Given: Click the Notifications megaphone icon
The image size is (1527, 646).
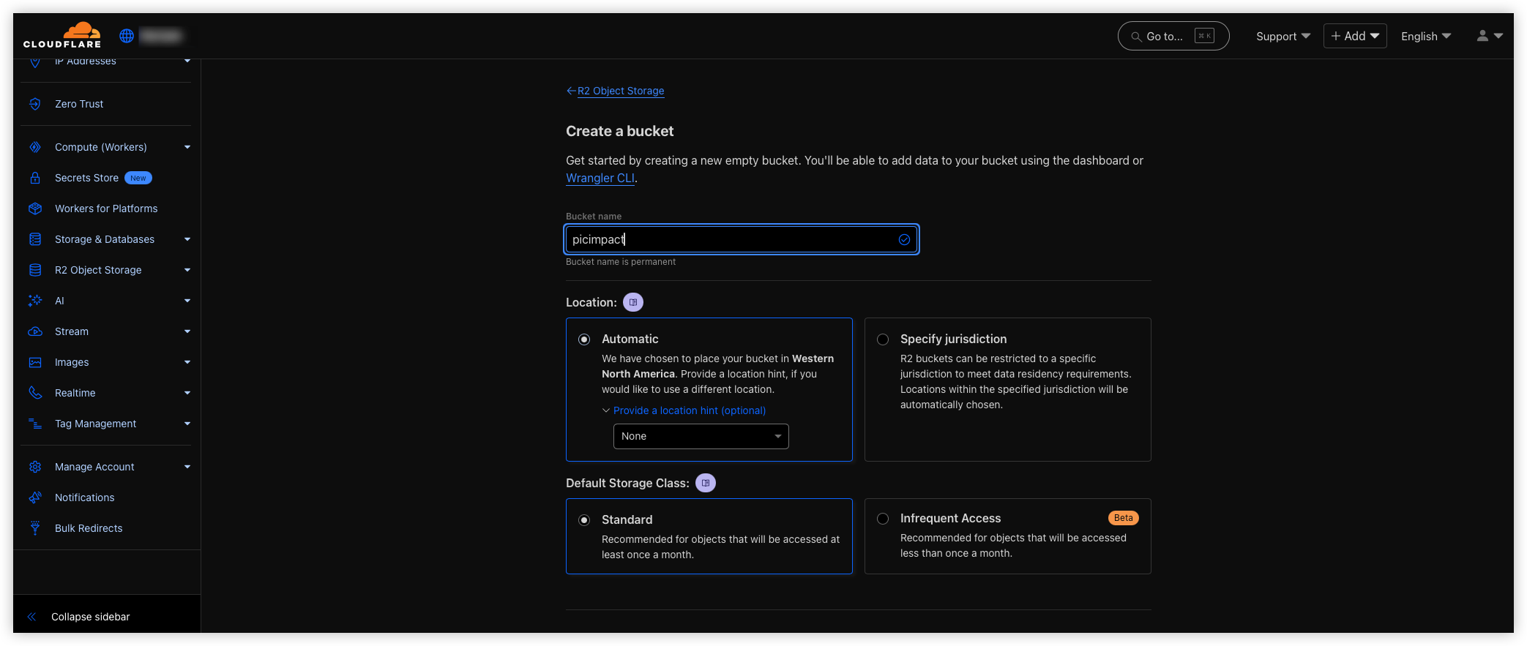Looking at the screenshot, I should (35, 497).
